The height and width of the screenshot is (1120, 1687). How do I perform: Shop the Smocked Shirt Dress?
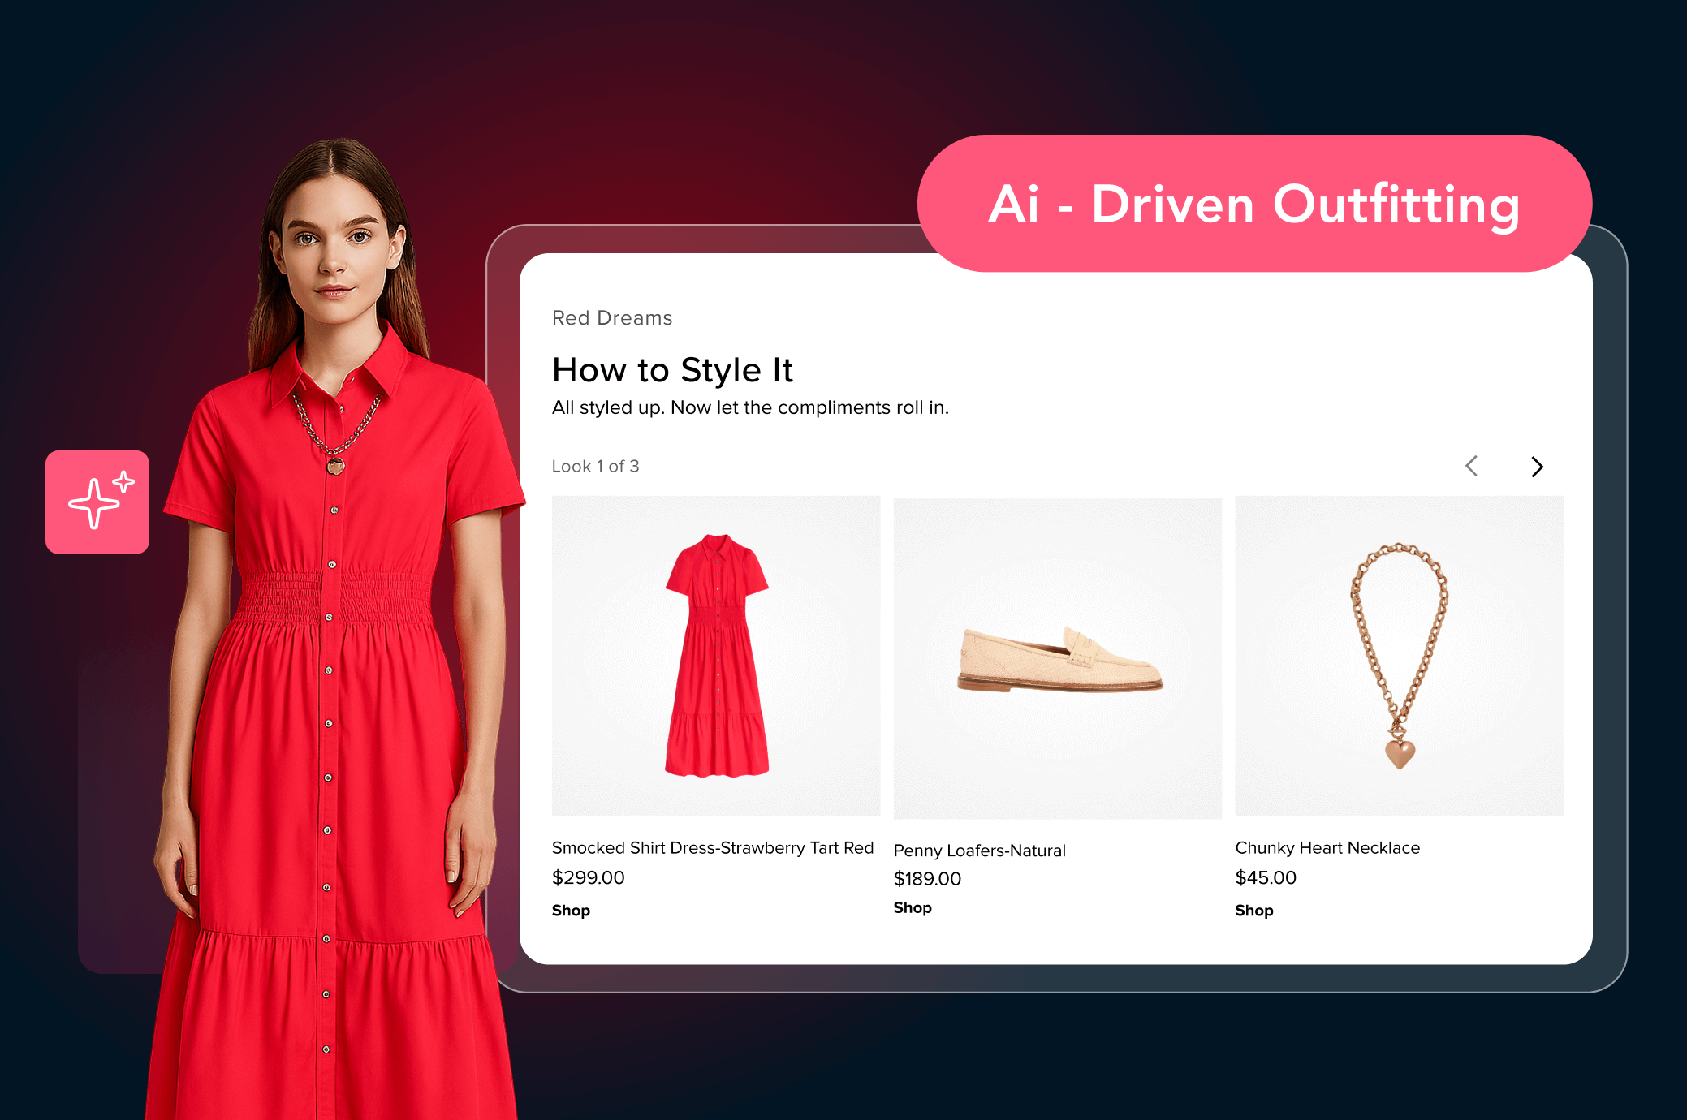[570, 910]
